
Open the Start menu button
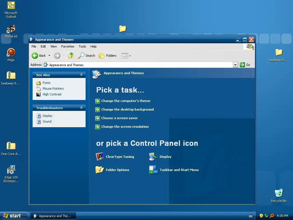(13, 216)
